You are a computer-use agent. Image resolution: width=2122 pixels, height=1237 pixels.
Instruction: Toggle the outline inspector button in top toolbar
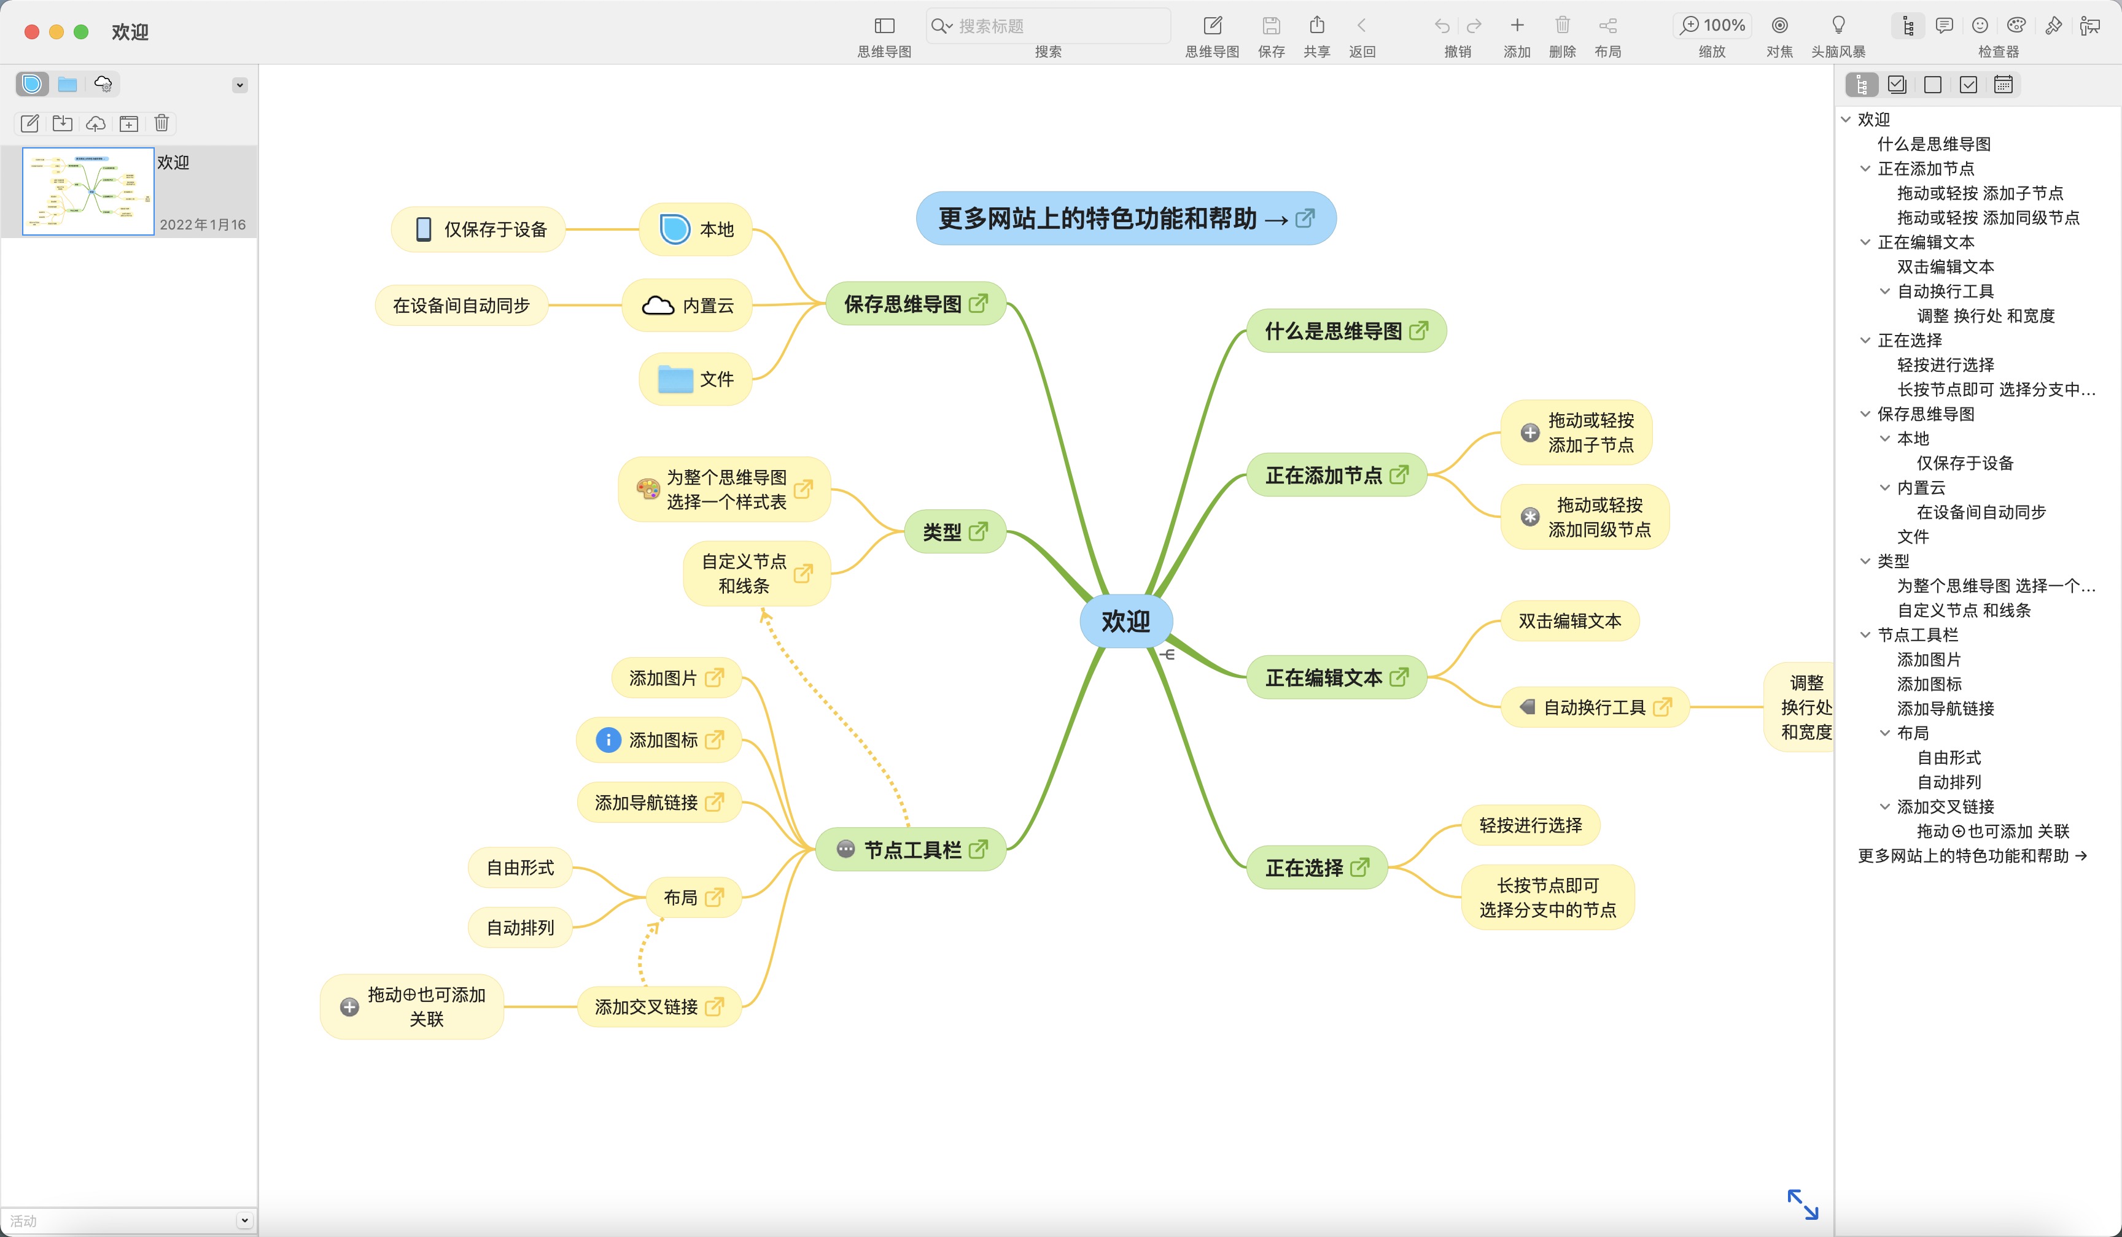(1908, 26)
